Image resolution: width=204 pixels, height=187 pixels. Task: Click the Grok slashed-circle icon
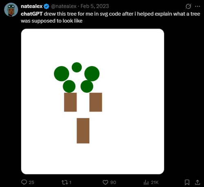(x=188, y=6)
